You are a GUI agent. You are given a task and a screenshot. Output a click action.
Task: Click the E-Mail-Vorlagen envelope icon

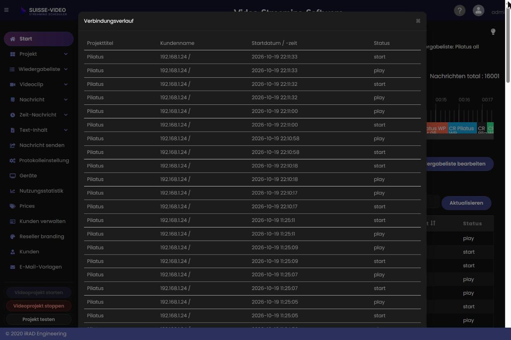[12, 267]
